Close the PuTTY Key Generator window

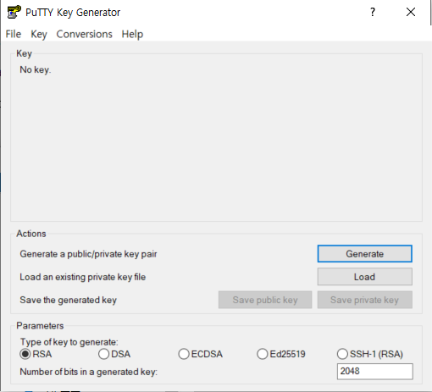411,12
